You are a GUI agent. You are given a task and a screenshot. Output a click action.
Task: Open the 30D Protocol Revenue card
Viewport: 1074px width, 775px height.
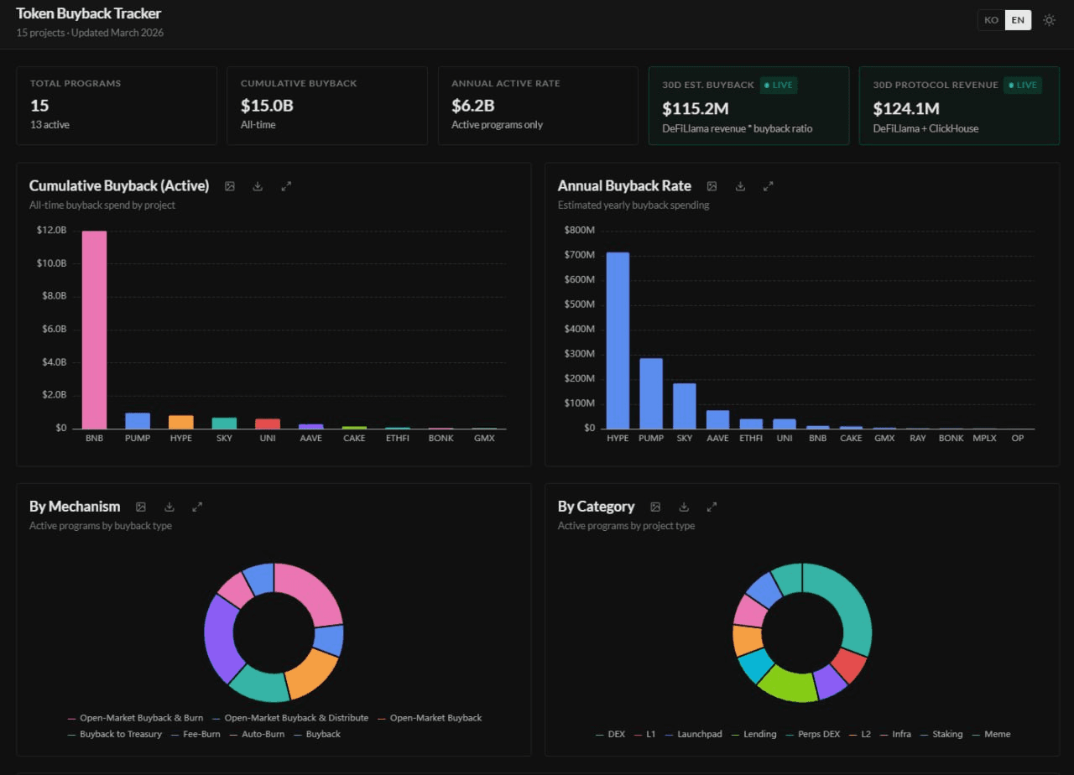click(x=958, y=107)
